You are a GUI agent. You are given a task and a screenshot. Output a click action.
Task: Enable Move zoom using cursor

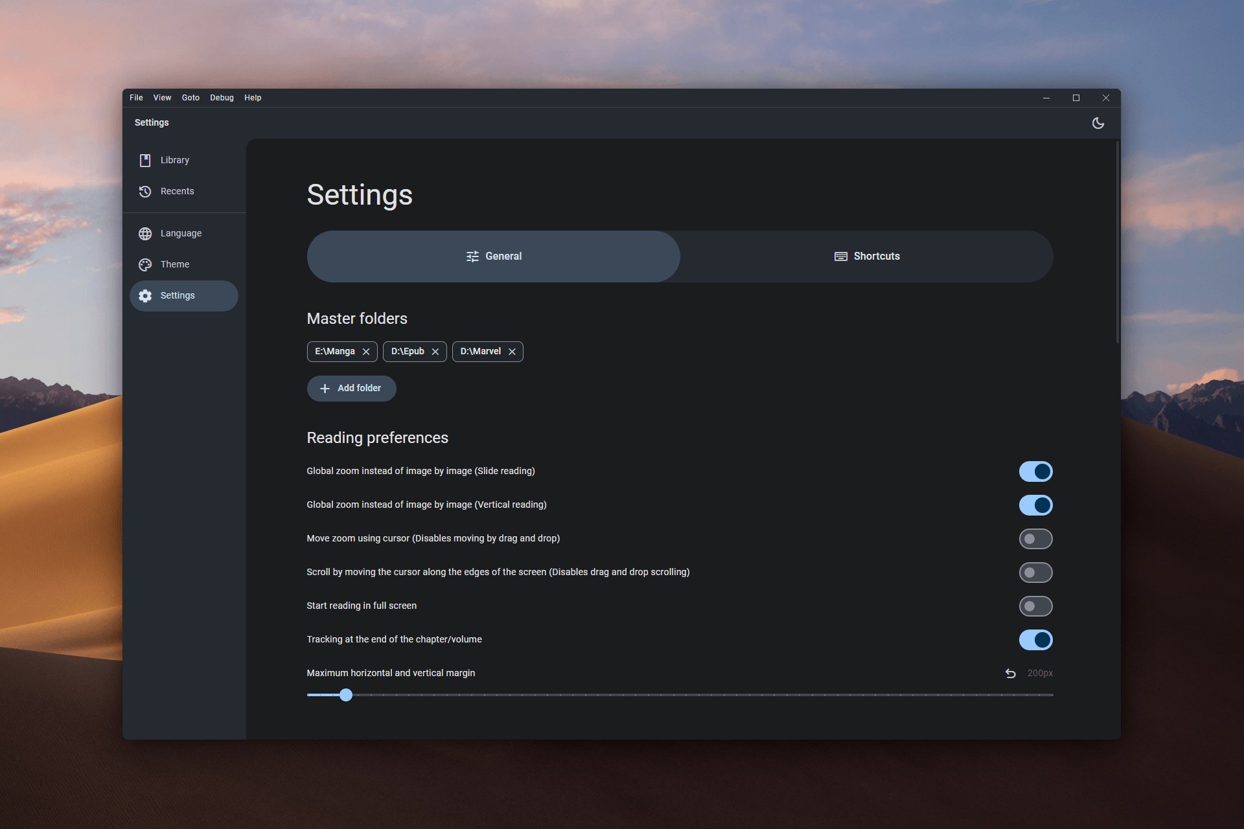pos(1035,538)
